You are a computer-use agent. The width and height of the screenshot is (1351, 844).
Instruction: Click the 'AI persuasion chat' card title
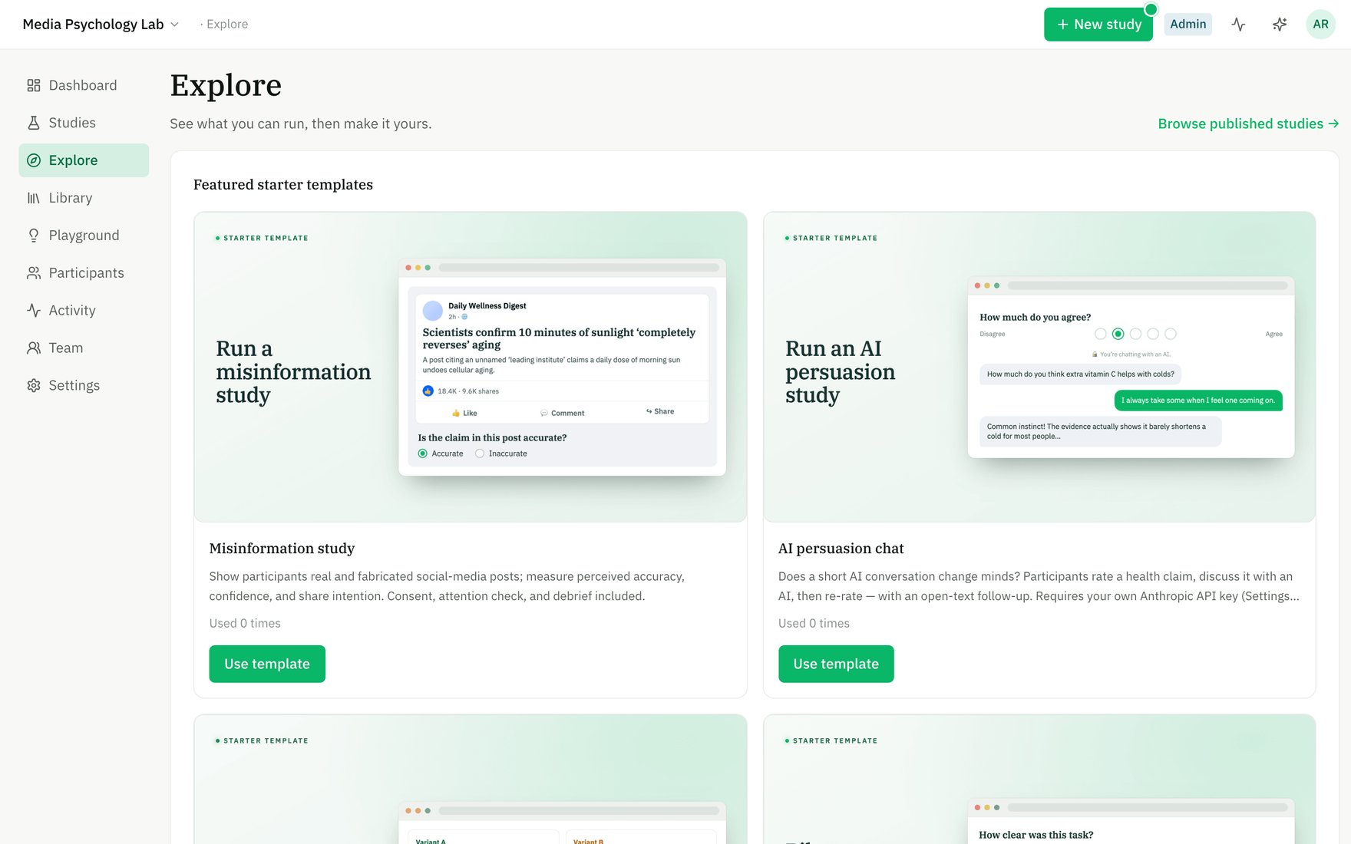(841, 549)
